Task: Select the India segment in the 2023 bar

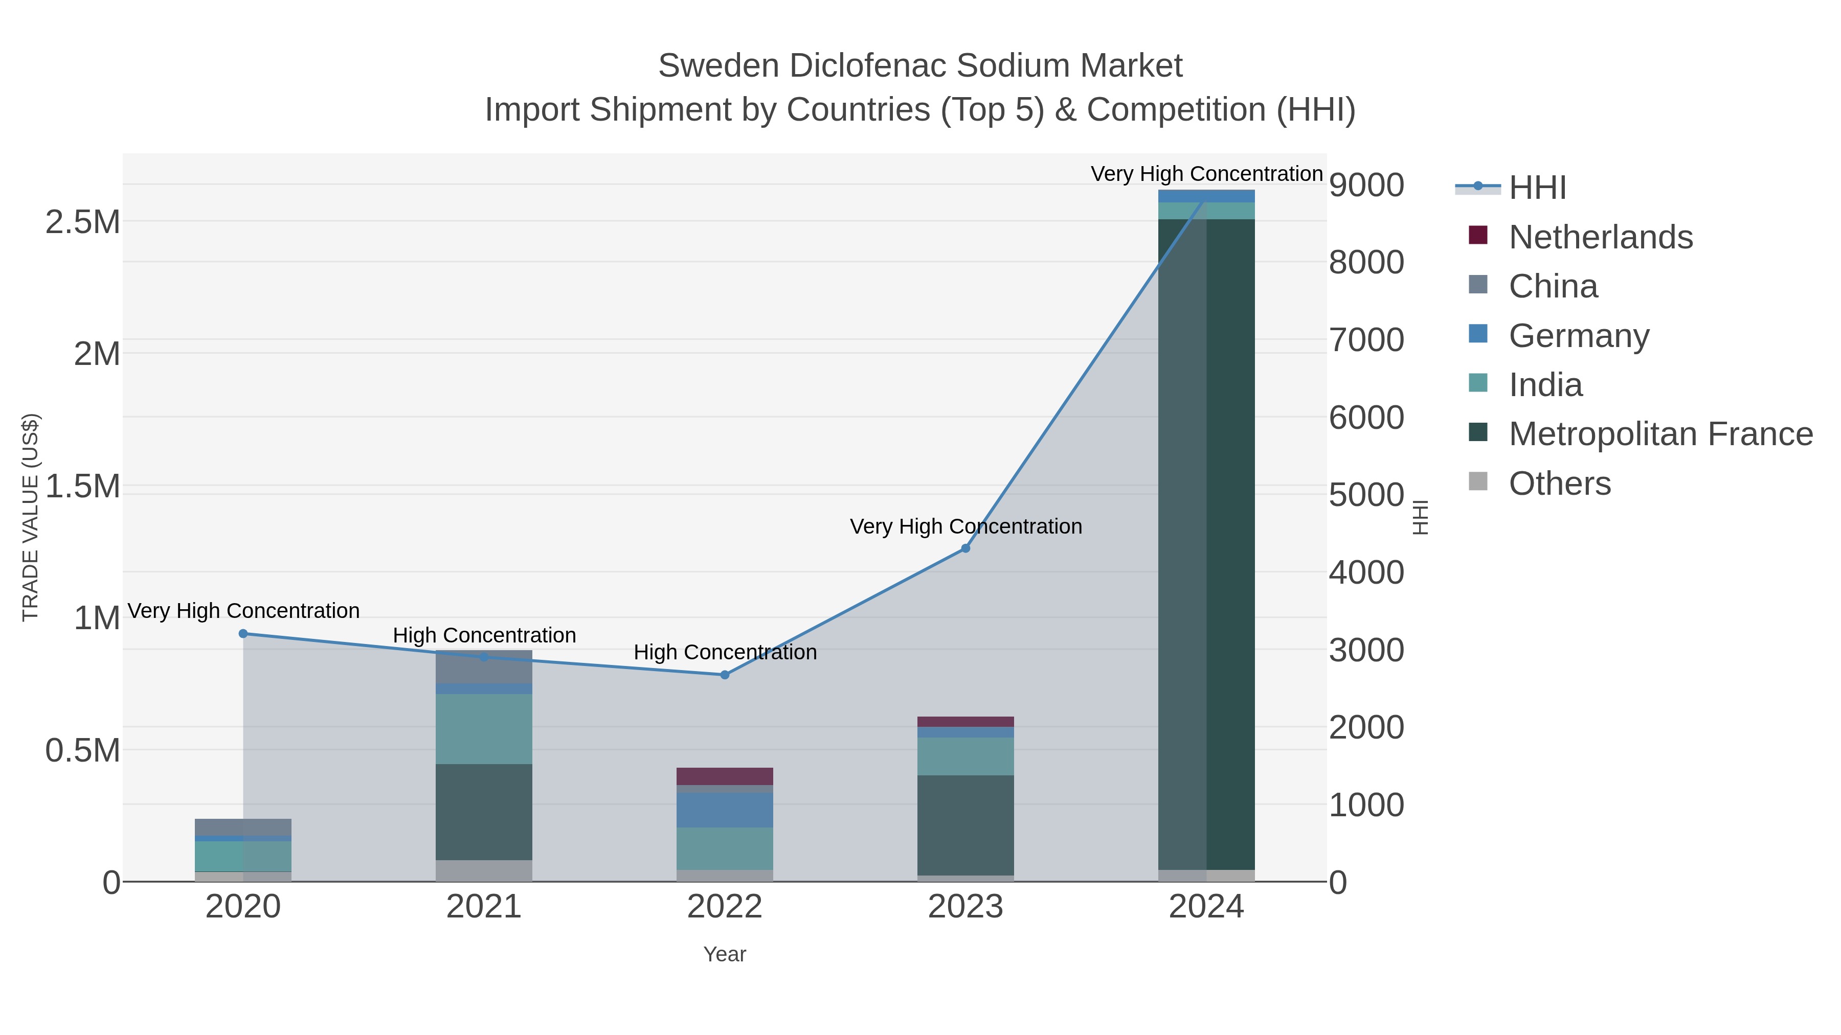Action: tap(966, 757)
